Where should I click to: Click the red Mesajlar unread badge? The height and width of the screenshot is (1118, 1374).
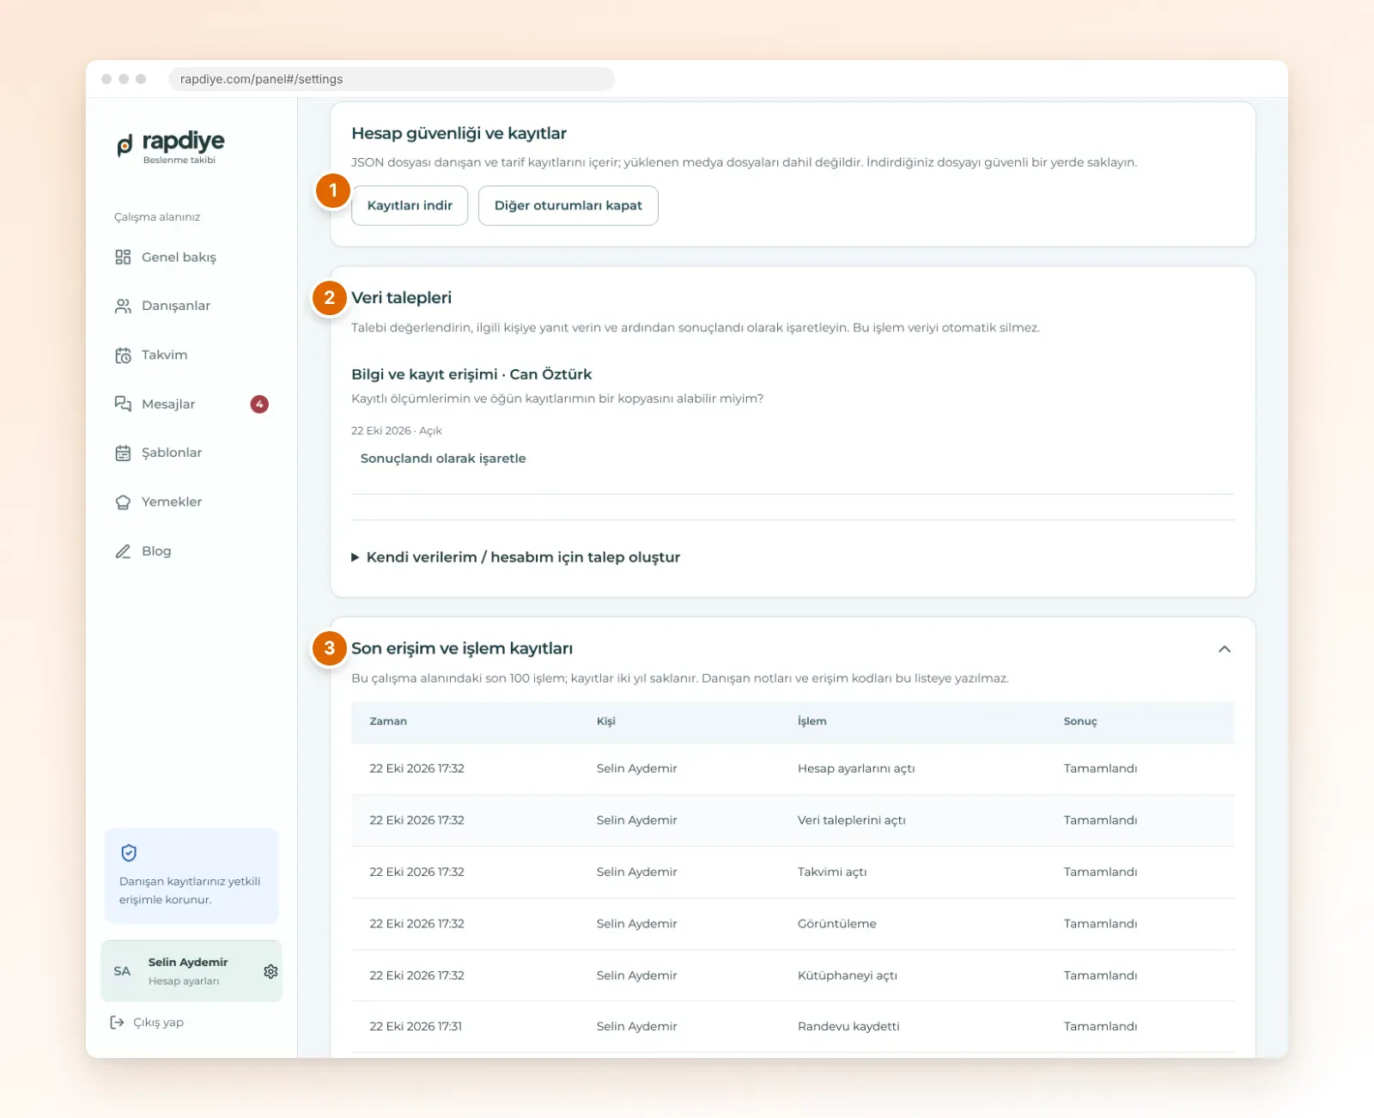(x=259, y=404)
